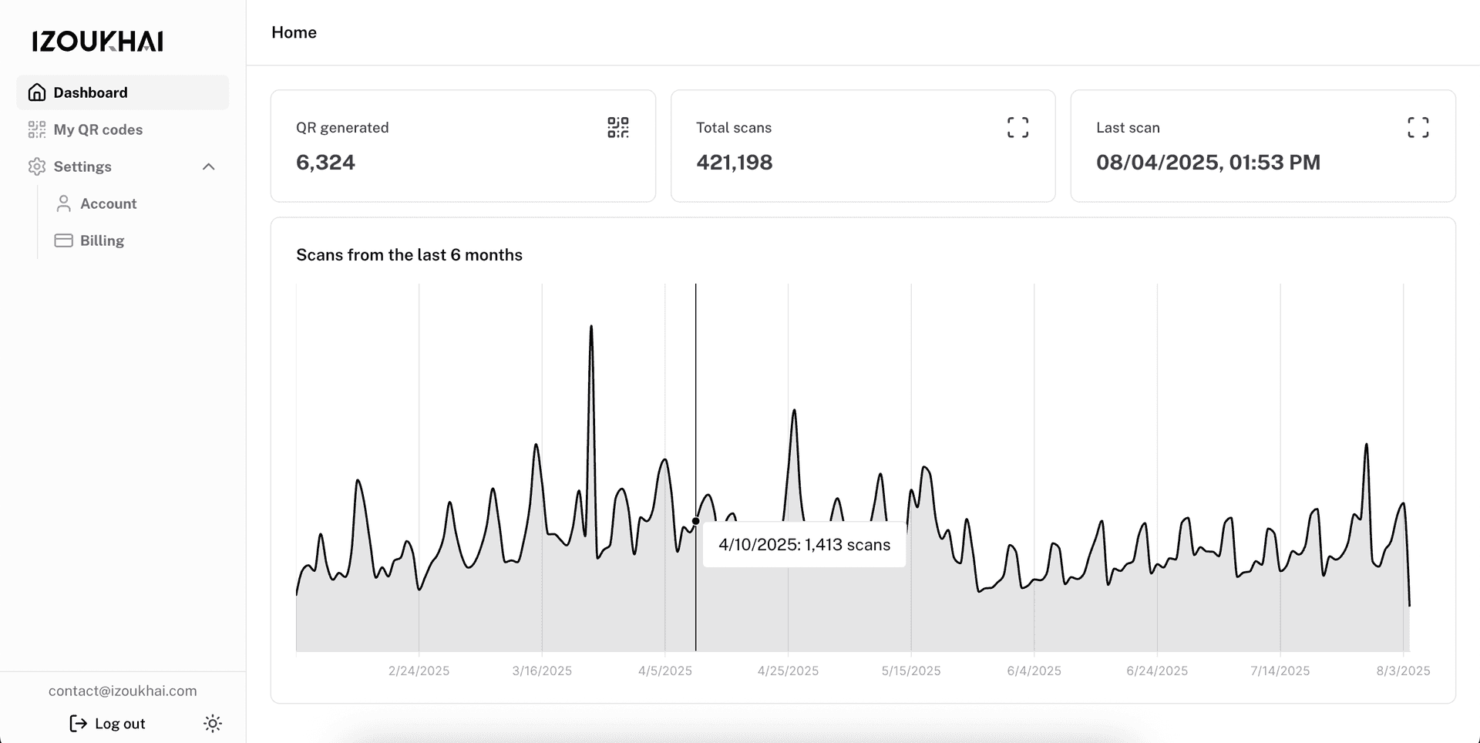Screen dimensions: 1480x743
Task: Select the Account menu item
Action: 108,203
